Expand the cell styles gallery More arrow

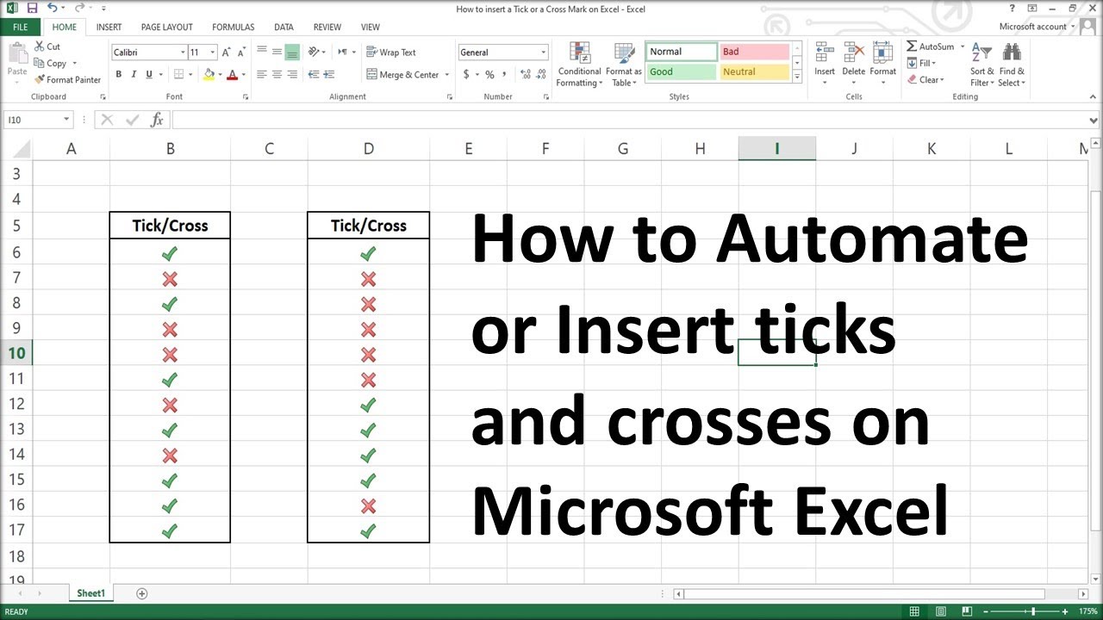[x=797, y=77]
